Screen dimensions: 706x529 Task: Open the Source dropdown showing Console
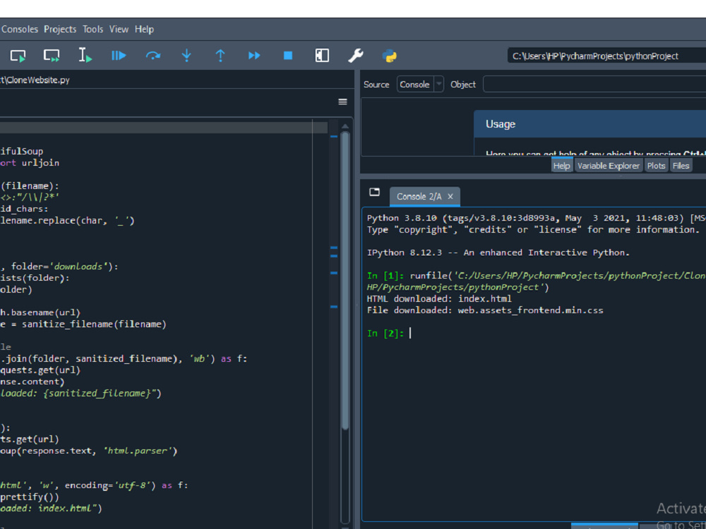(x=419, y=84)
